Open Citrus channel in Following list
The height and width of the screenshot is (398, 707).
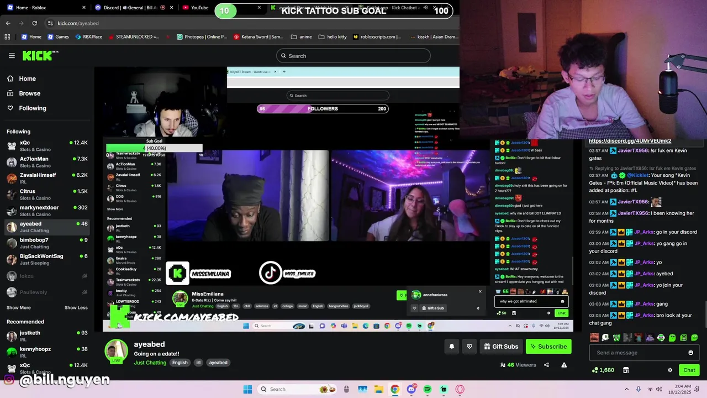47,195
